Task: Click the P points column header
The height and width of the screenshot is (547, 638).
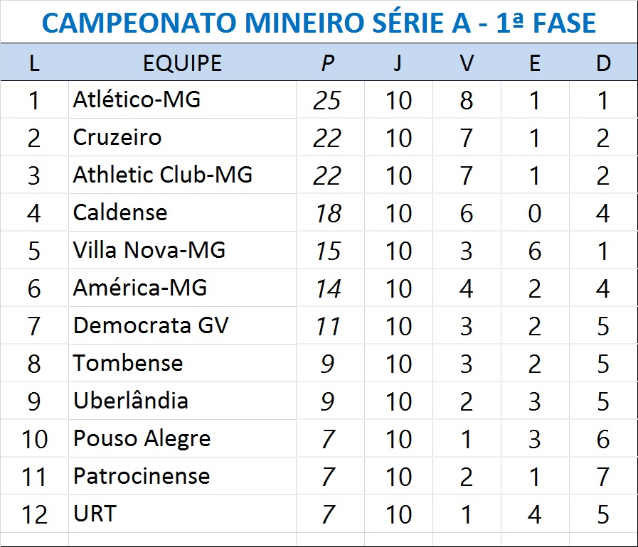Action: click(327, 63)
